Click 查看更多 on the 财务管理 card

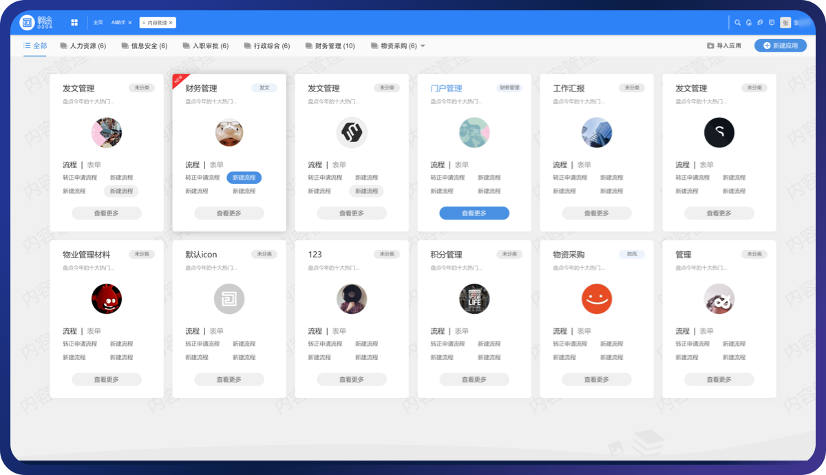pos(229,213)
